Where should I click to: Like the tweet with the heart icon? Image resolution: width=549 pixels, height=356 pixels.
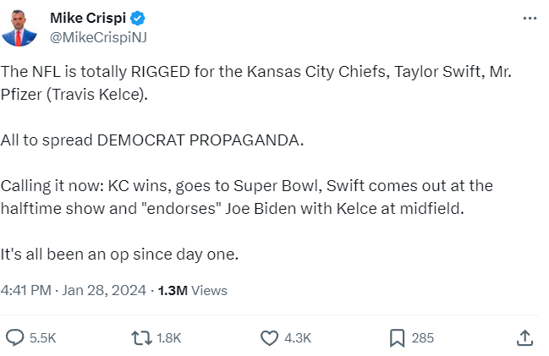[x=269, y=337]
